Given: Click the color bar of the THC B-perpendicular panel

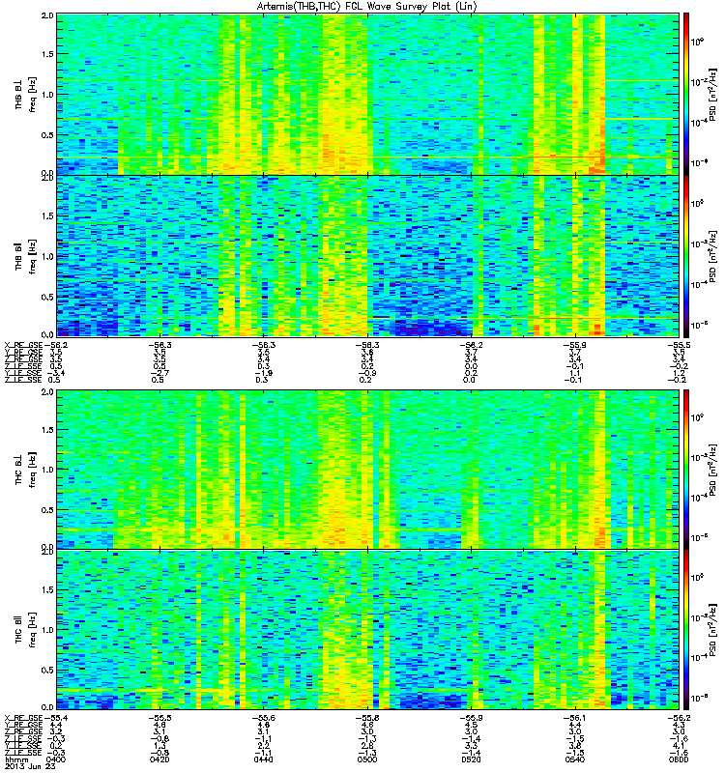Looking at the screenshot, I should click(685, 470).
